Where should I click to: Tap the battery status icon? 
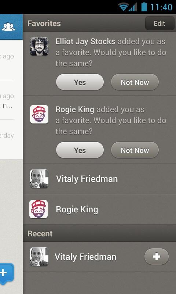(x=144, y=7)
